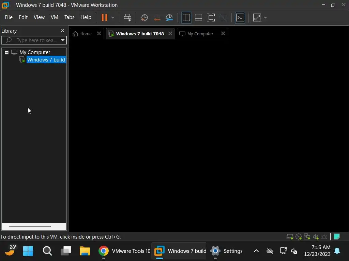
Task: Toggle the thumbnail bar view
Action: tap(198, 18)
